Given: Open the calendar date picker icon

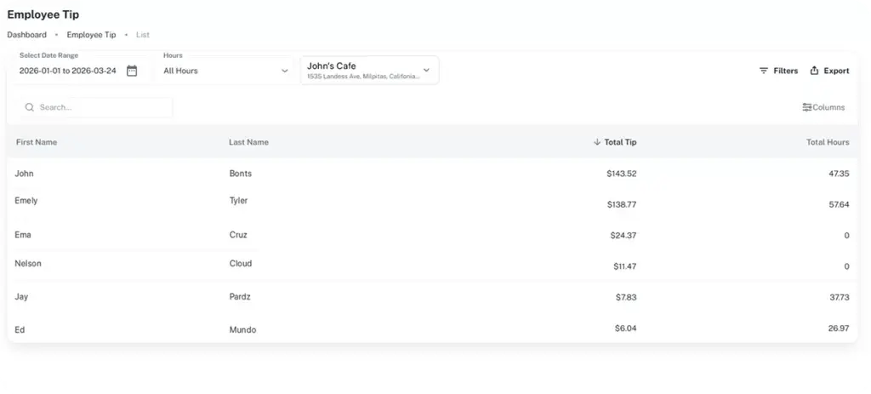Looking at the screenshot, I should pyautogui.click(x=132, y=71).
